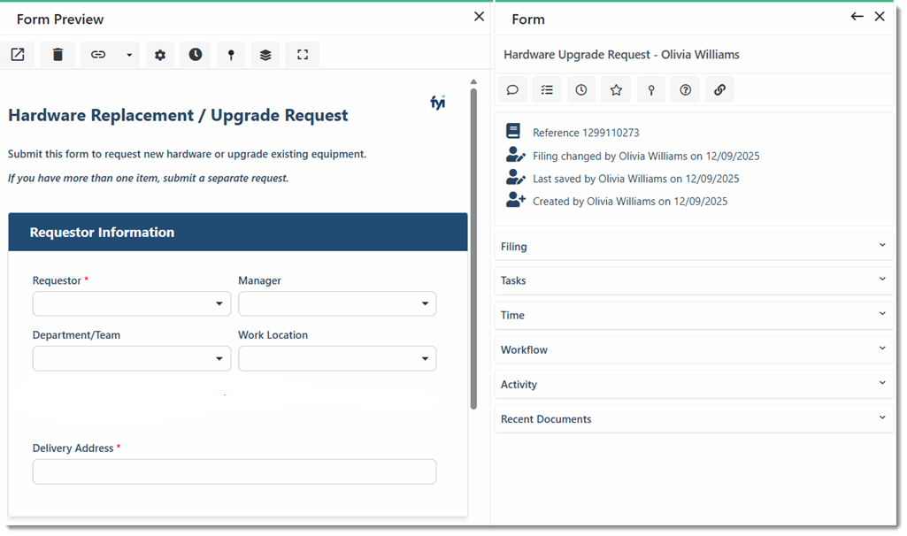Open form in new window icon

click(x=18, y=54)
